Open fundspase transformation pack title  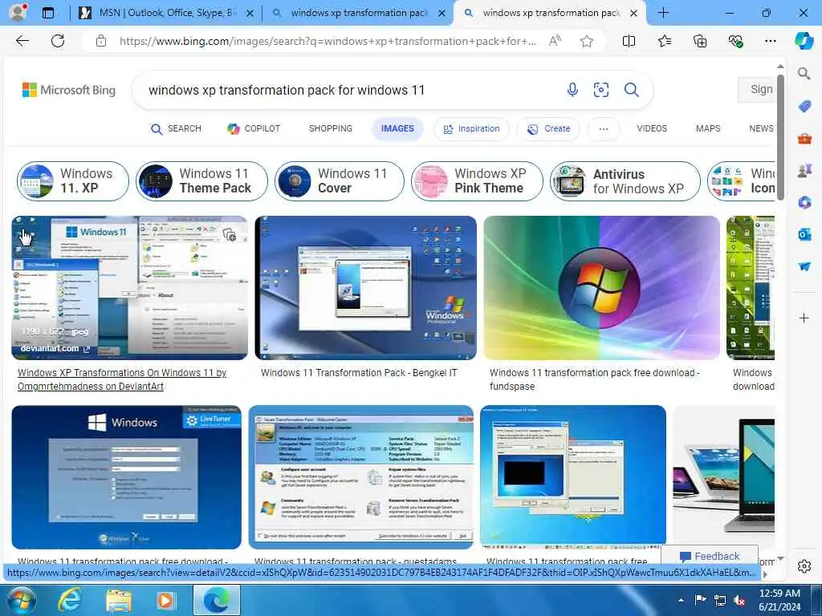coord(595,379)
